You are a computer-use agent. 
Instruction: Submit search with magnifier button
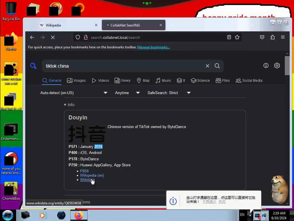(217, 66)
